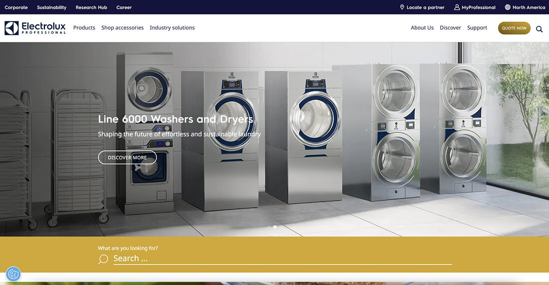
Task: Open Locate a partner
Action: click(425, 7)
